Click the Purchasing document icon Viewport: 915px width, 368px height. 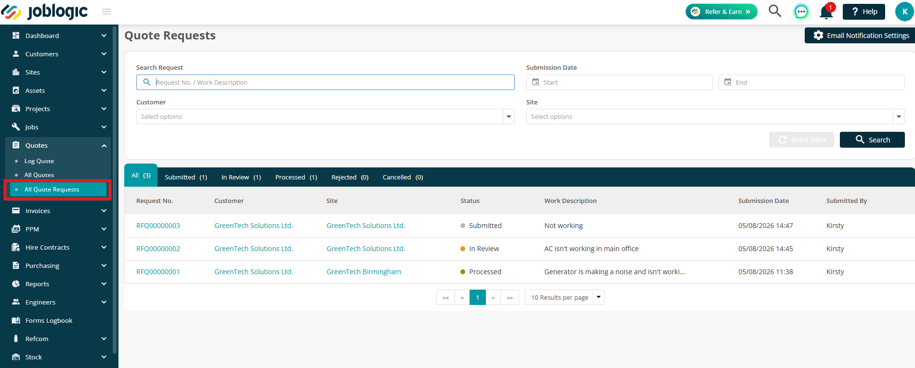(16, 266)
